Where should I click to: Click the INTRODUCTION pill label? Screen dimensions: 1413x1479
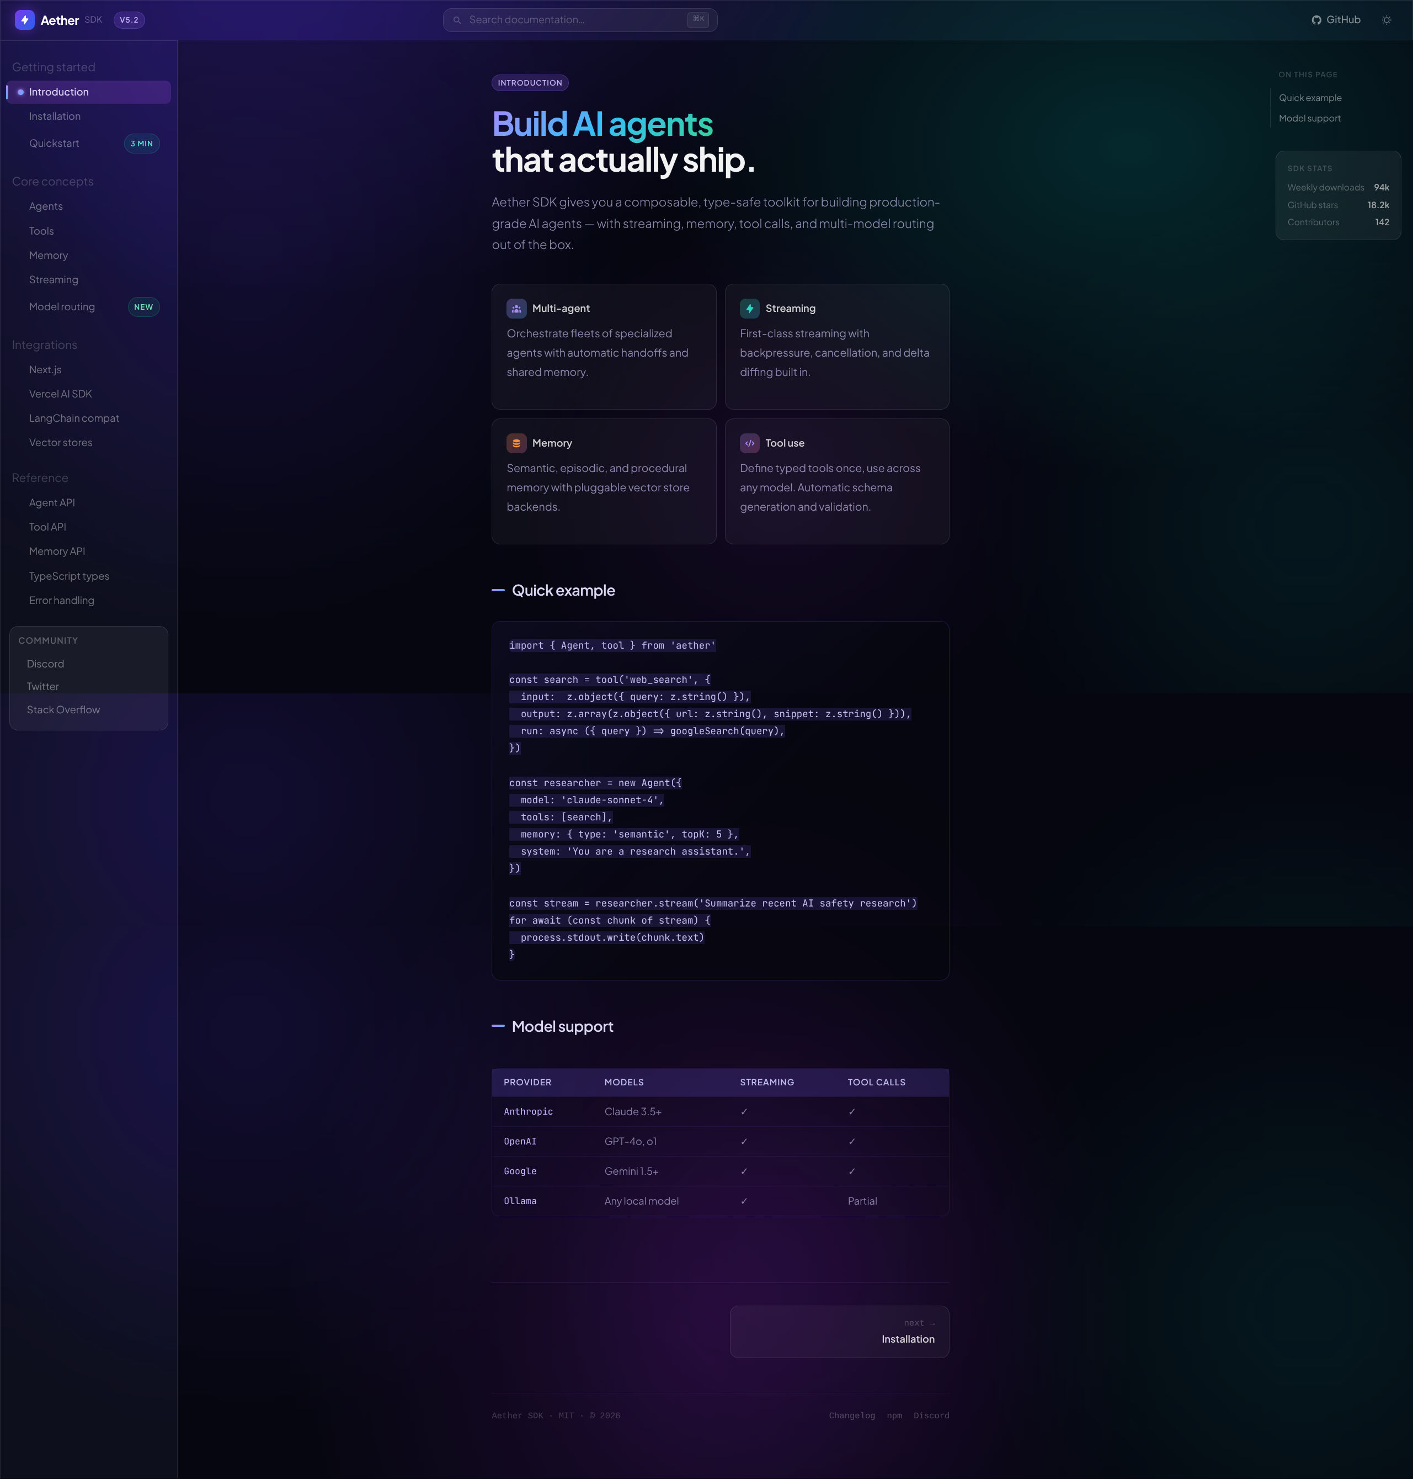[x=530, y=83]
